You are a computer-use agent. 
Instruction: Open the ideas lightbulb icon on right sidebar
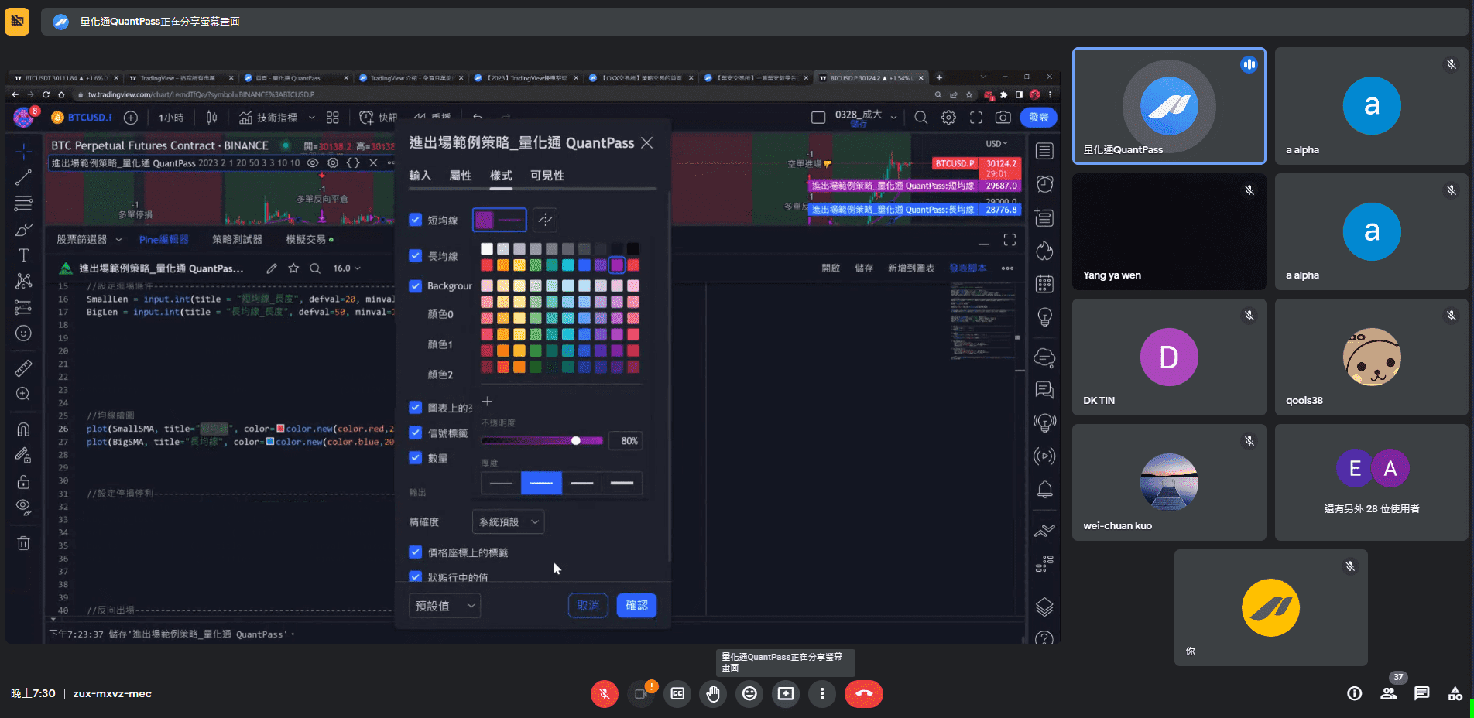[x=1044, y=317]
